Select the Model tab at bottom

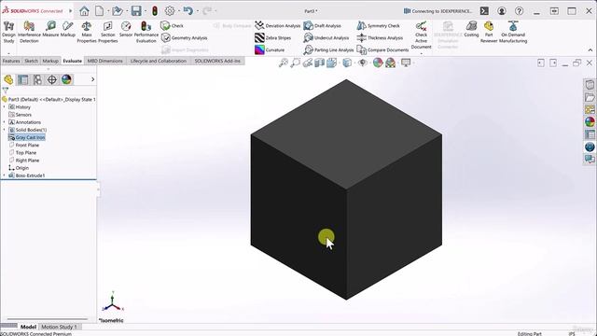[x=28, y=327]
